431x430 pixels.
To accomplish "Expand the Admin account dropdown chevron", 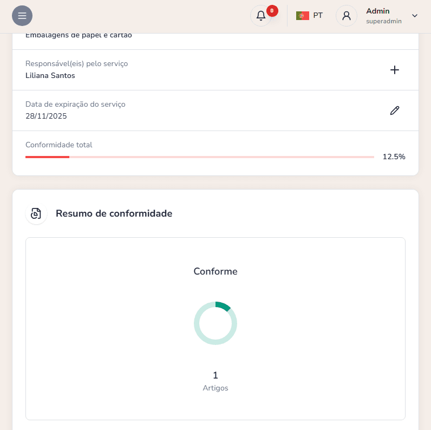I will [x=415, y=16].
